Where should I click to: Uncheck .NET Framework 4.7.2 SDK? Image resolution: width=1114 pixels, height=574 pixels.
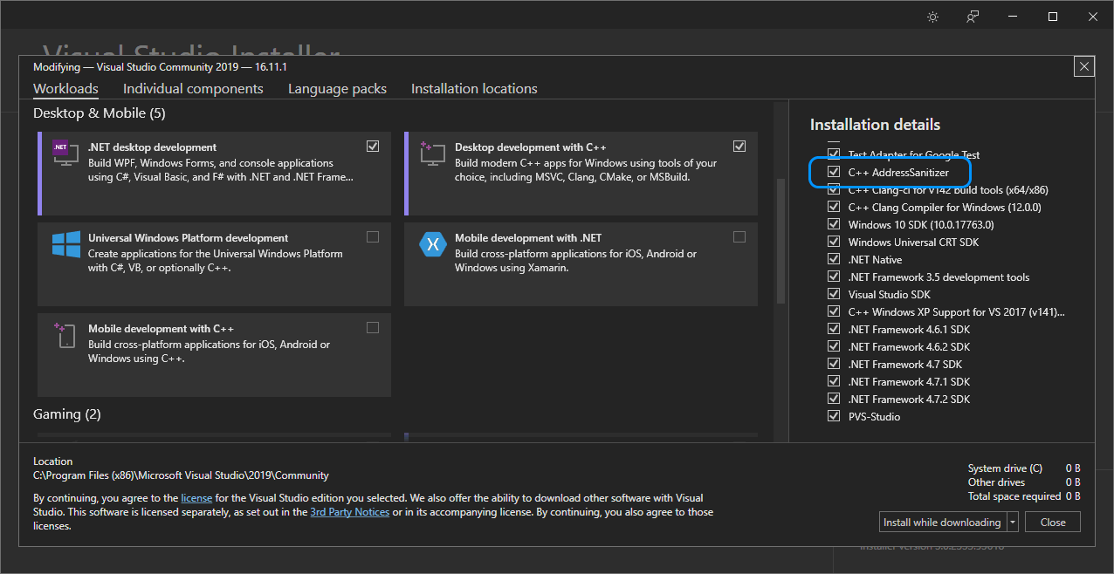pos(834,400)
